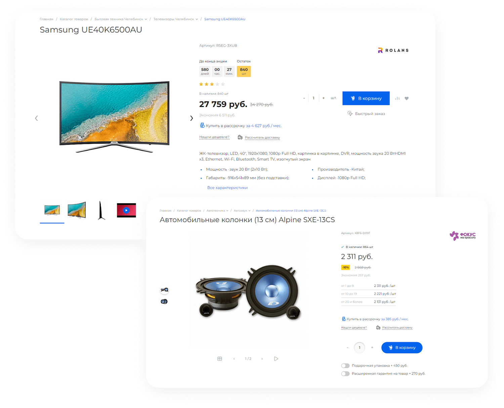Expand Автотехника breadcrumb dropdown

[x=227, y=211]
